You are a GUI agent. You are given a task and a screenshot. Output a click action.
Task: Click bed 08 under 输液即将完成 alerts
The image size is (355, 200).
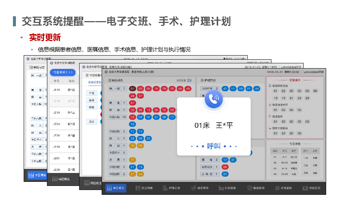(315, 91)
